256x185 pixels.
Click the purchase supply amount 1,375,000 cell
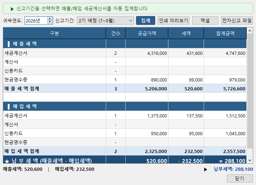147,116
